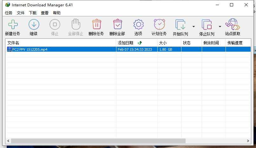
Task: Click the 开始队列 icon
Action: [x=180, y=24]
